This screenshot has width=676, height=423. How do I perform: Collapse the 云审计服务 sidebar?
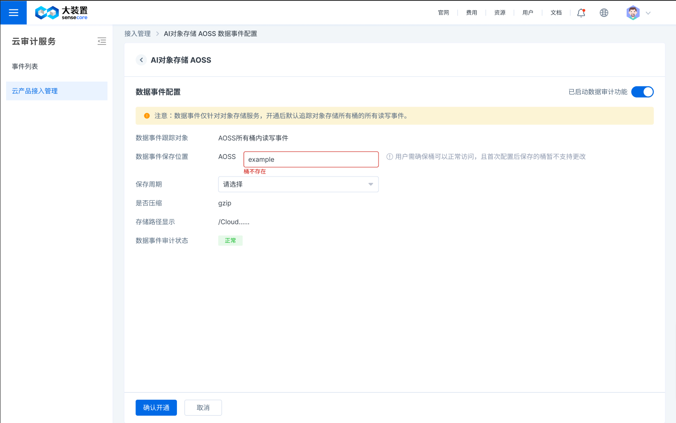(x=102, y=41)
